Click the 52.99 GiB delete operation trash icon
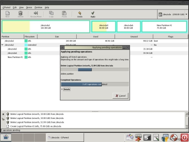This screenshot has width=189, height=142. click(8, 122)
